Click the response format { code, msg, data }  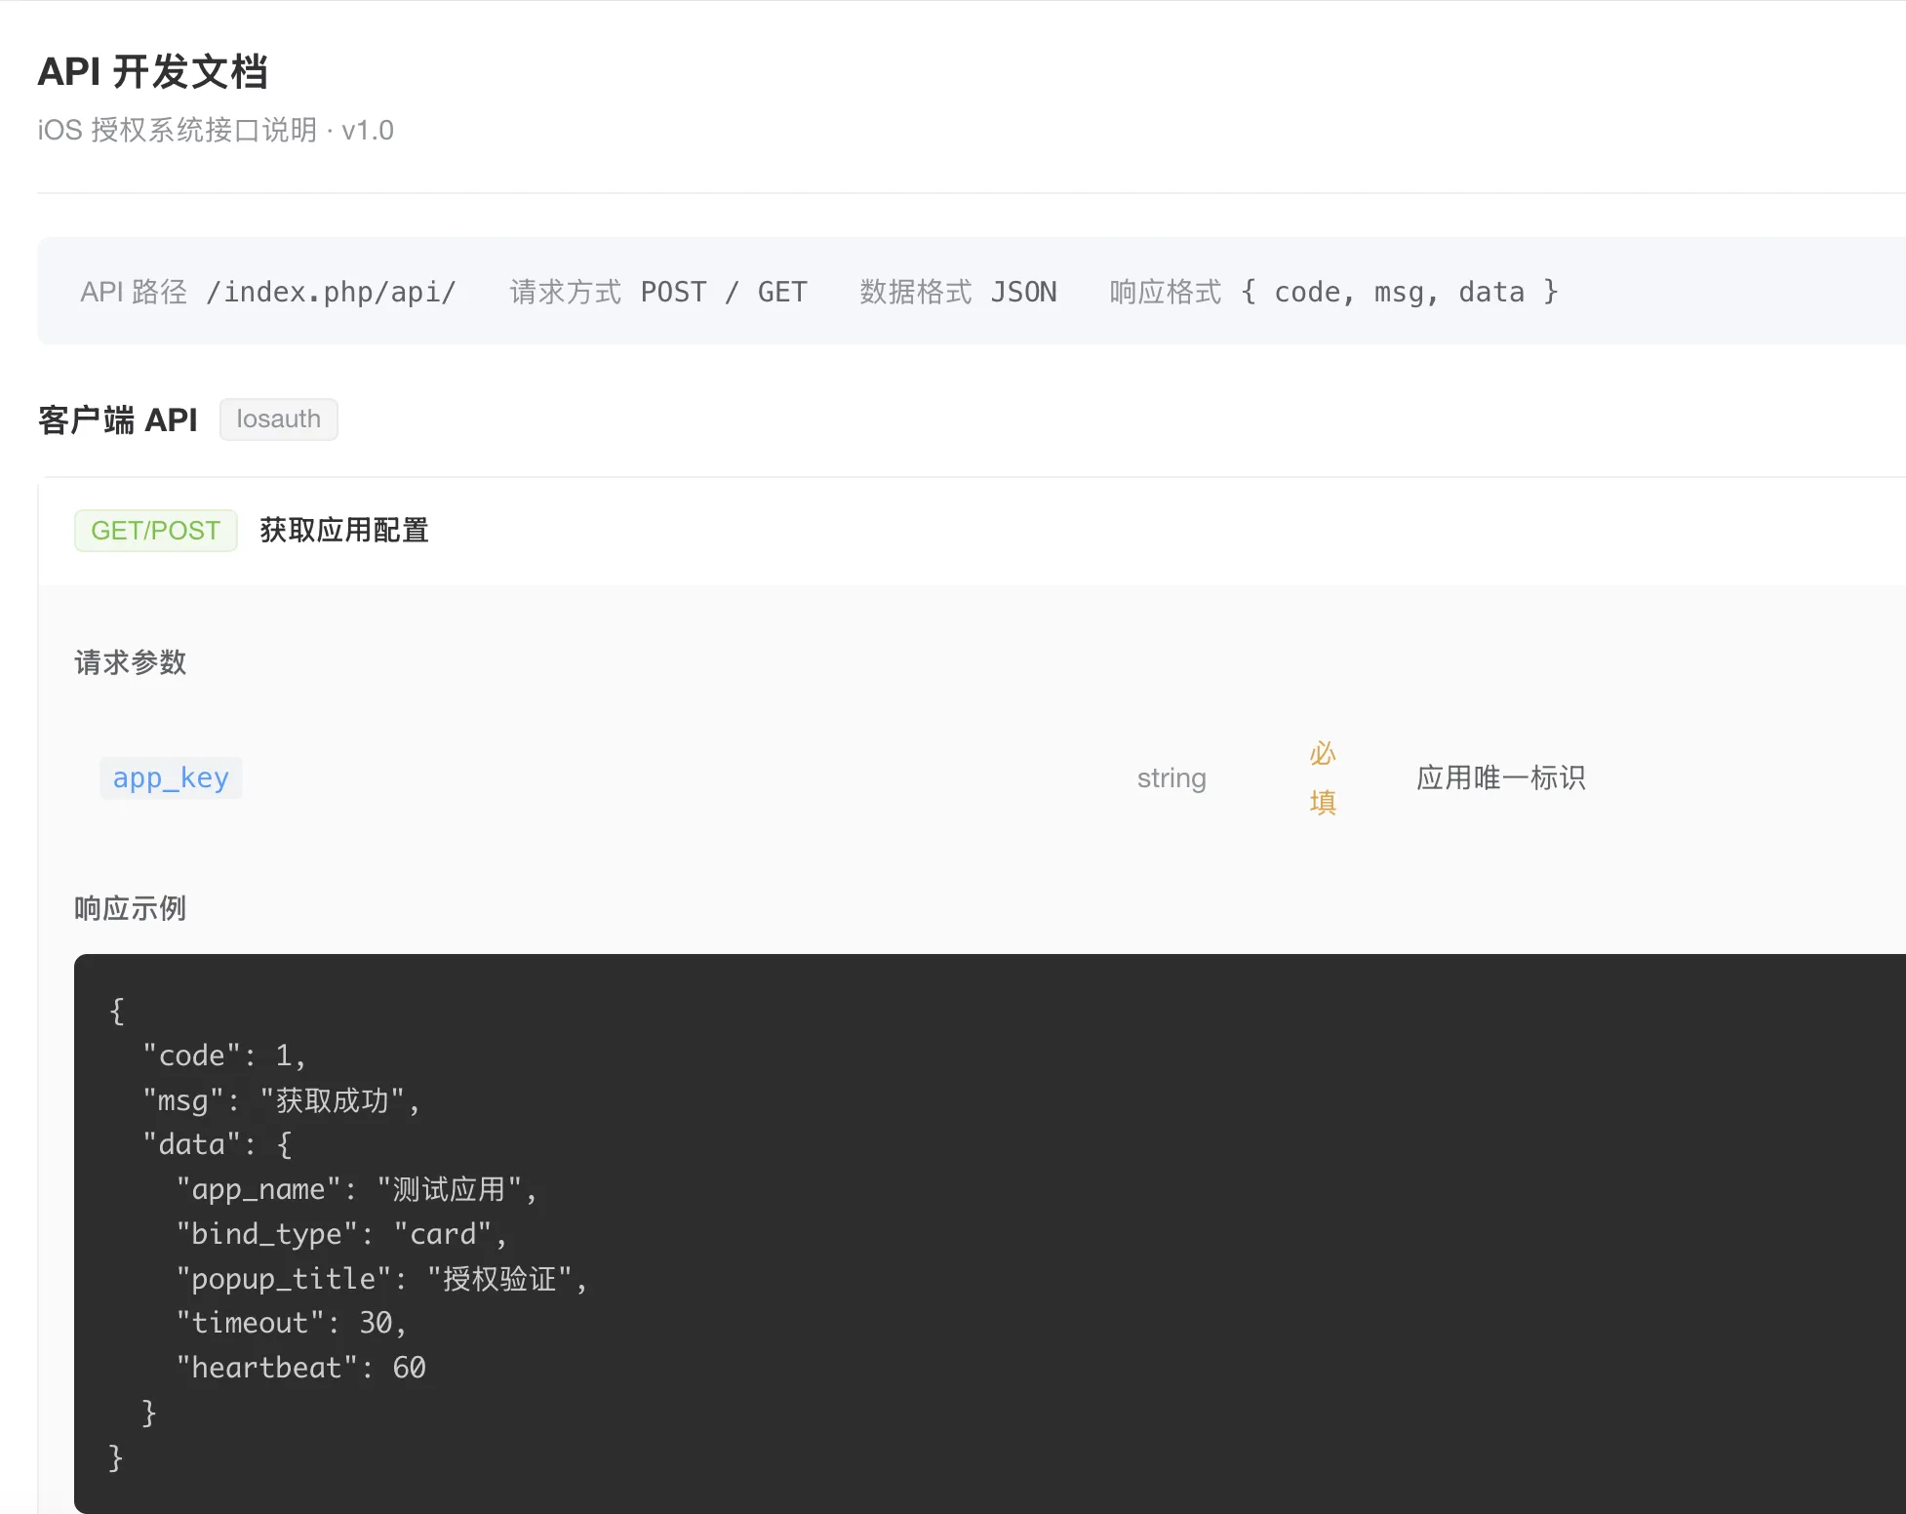click(x=1399, y=291)
